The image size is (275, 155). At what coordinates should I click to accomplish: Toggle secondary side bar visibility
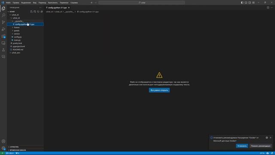(x=250, y=3)
